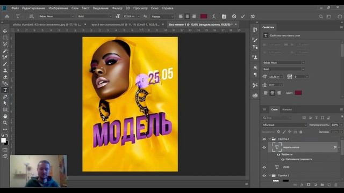Click the foreground color swatch

3,140
